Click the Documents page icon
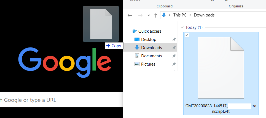 (137, 56)
